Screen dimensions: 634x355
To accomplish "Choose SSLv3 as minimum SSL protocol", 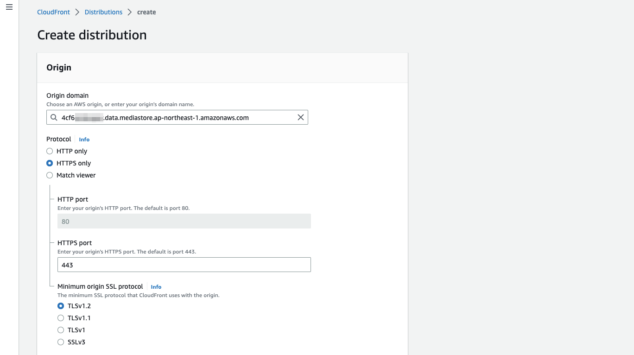I will [x=61, y=342].
